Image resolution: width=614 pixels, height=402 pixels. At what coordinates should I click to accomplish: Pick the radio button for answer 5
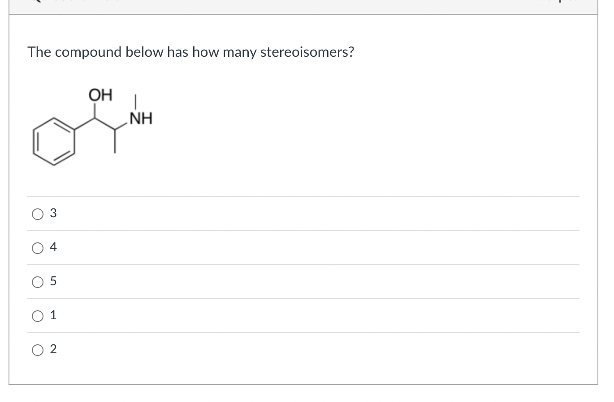pos(38,282)
